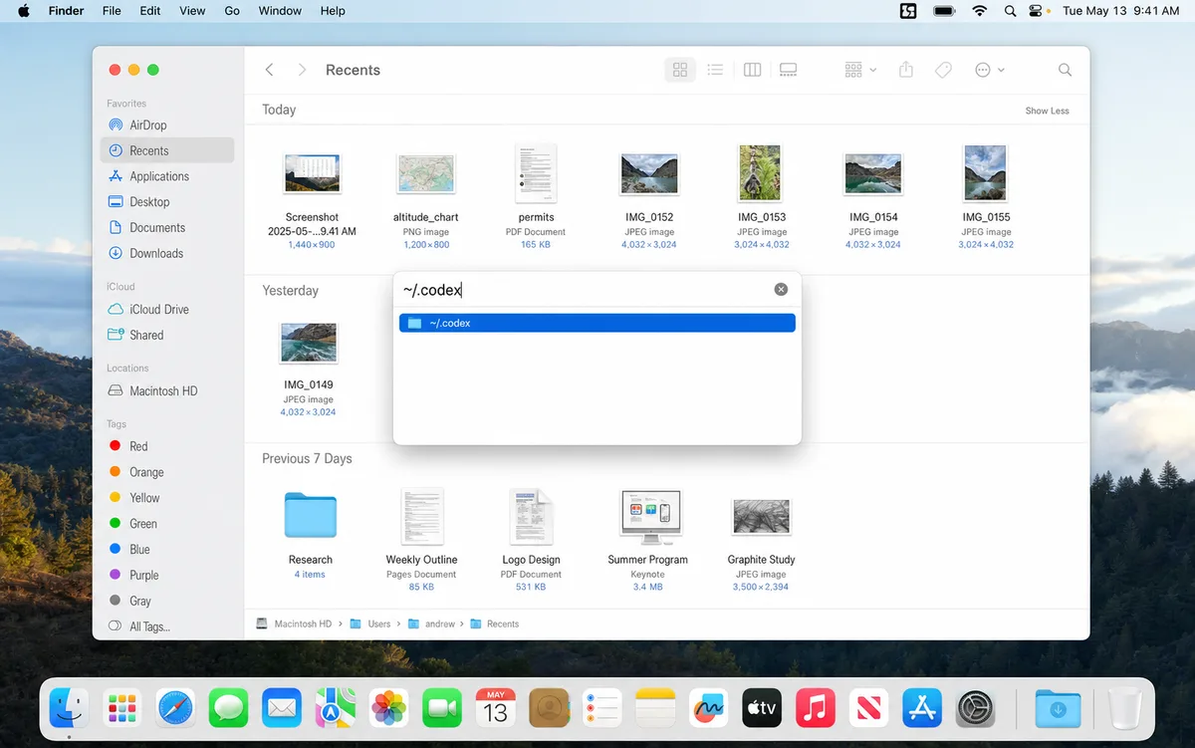
Task: Open the Help menu
Action: coord(333,11)
